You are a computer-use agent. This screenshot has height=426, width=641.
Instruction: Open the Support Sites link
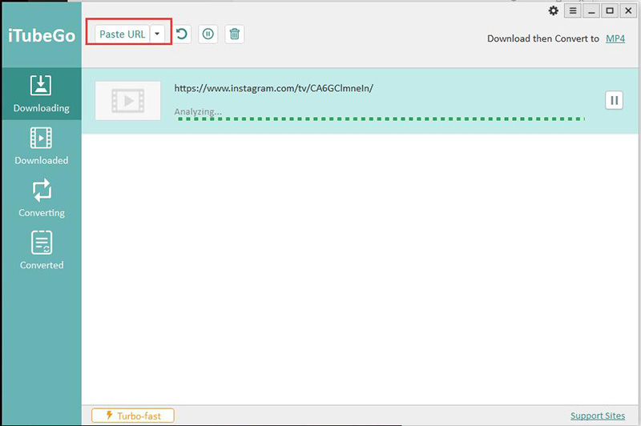[598, 416]
